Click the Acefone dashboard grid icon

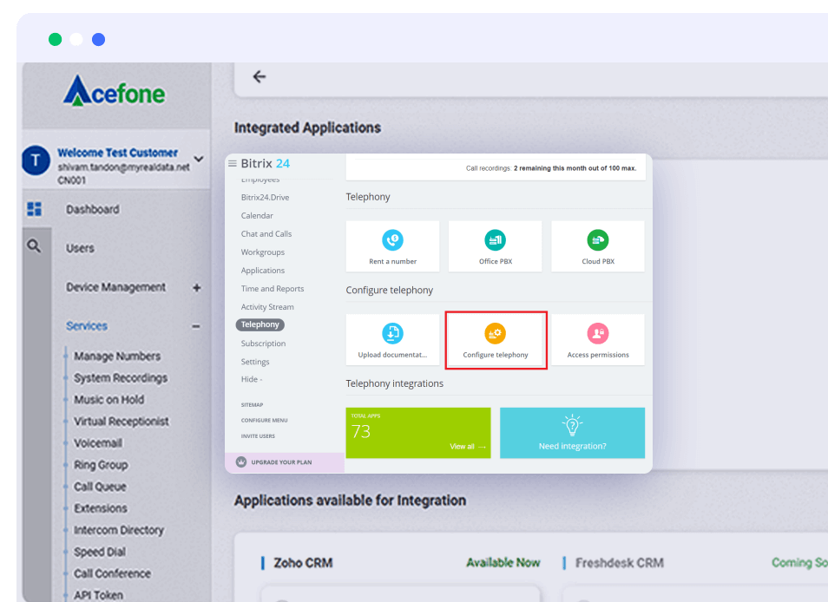point(35,209)
